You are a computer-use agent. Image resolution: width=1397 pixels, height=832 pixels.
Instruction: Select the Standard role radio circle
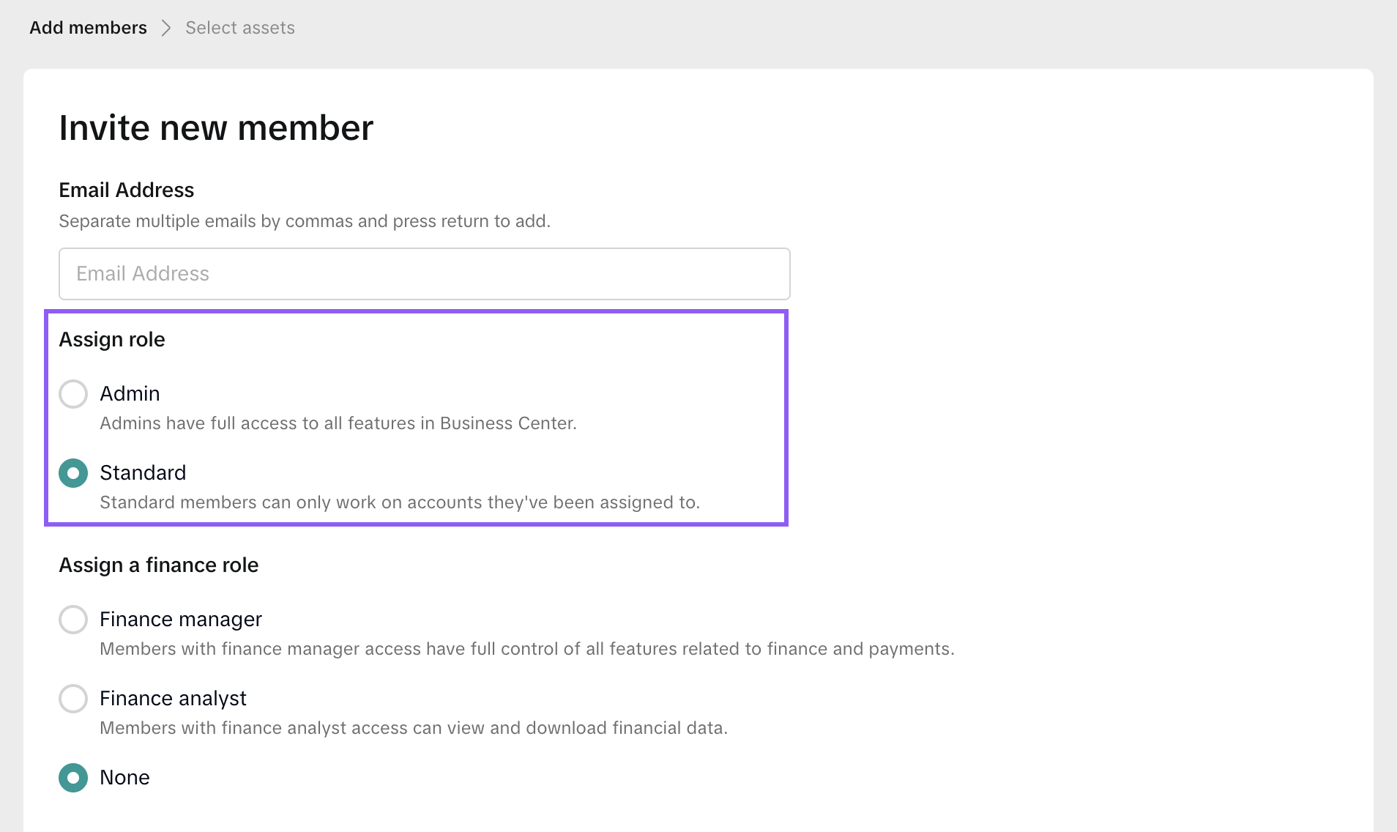73,473
